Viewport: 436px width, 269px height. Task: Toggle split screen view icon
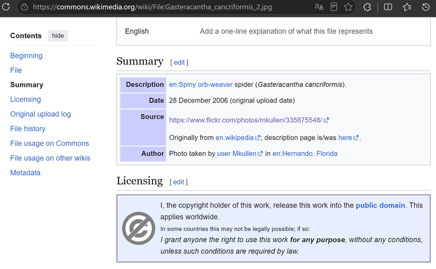click(388, 7)
